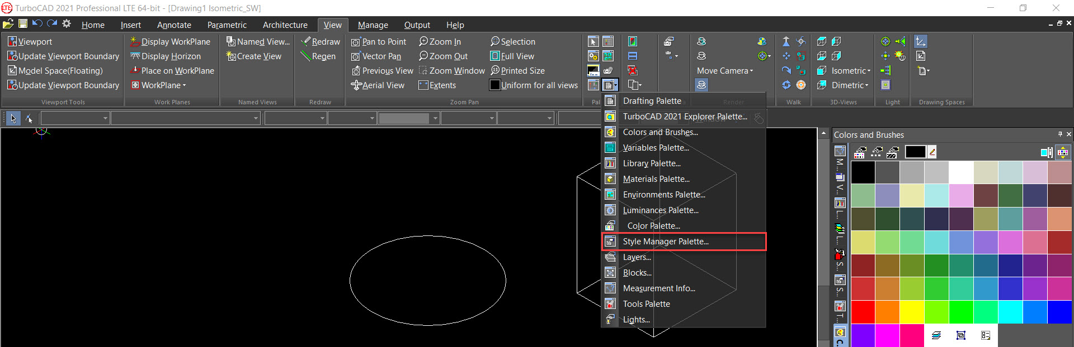The image size is (1074, 347).
Task: Click the Zoom In tool
Action: [440, 41]
